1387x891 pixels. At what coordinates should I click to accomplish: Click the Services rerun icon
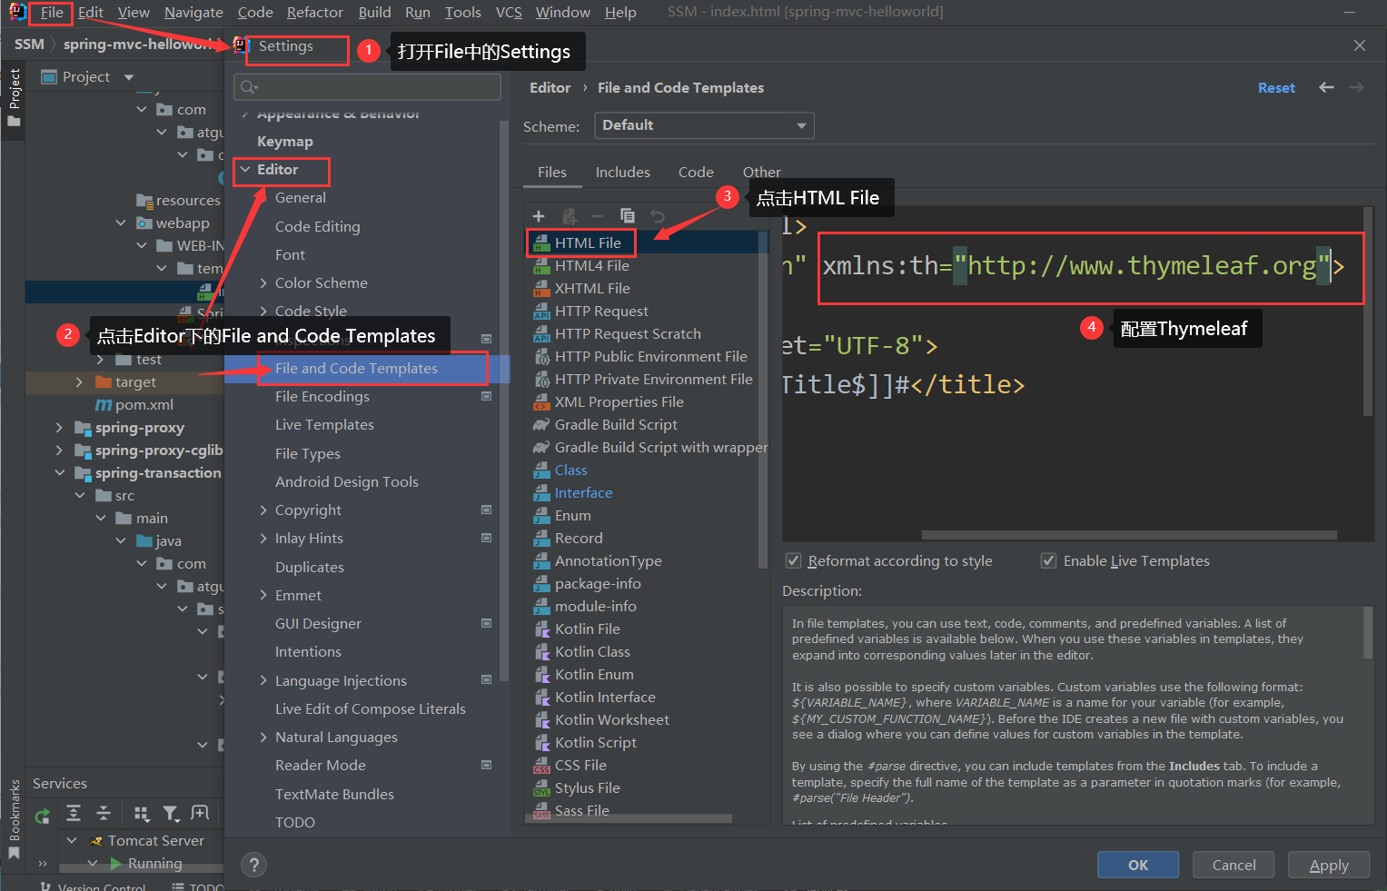[42, 815]
